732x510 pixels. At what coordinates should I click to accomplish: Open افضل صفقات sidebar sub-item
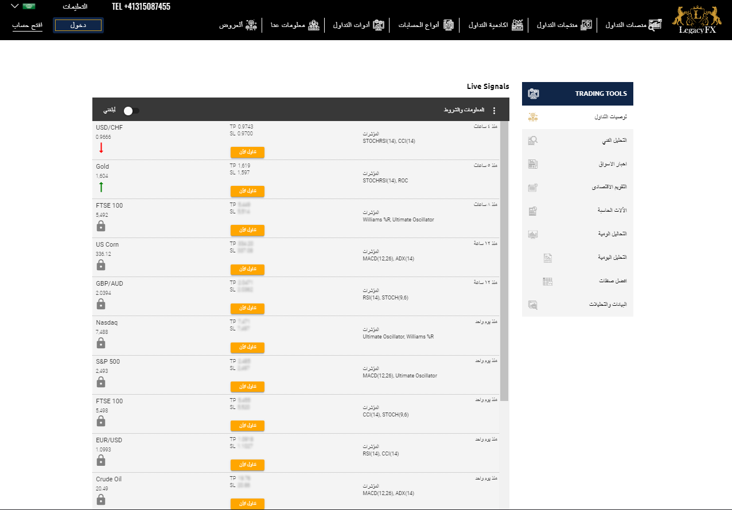tap(578, 282)
